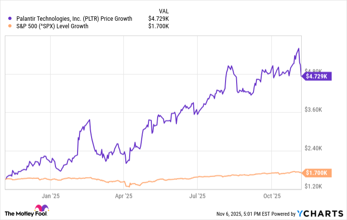This screenshot has width=347, height=220.
Task: Click the $2.40K y-axis label
Action: click(313, 148)
